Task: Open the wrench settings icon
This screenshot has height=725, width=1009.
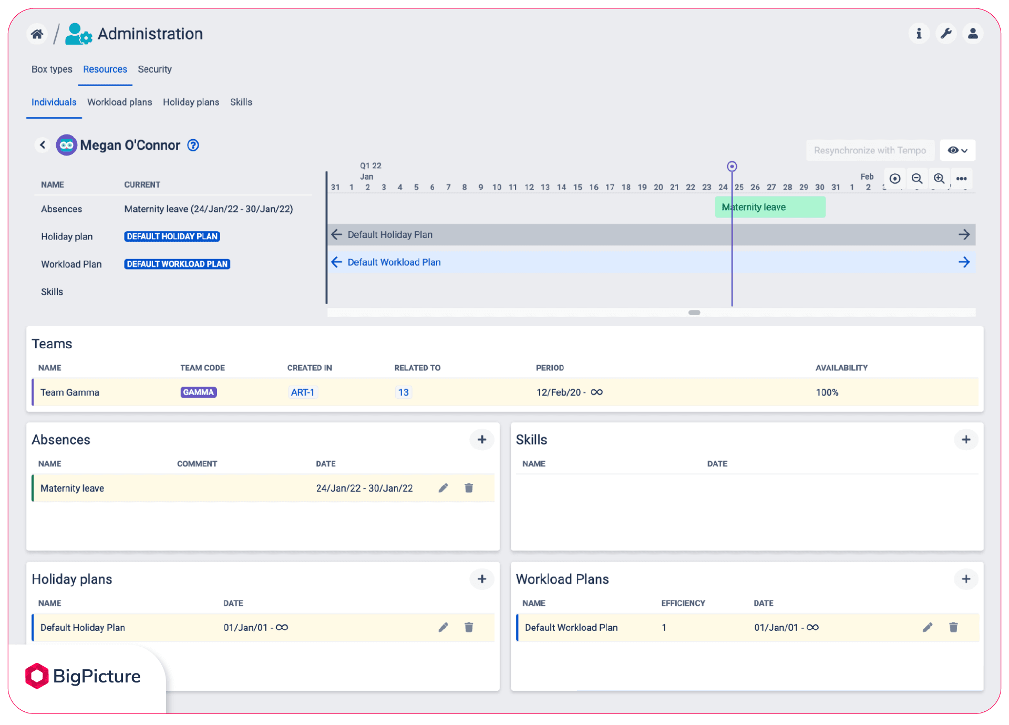Action: (x=946, y=34)
